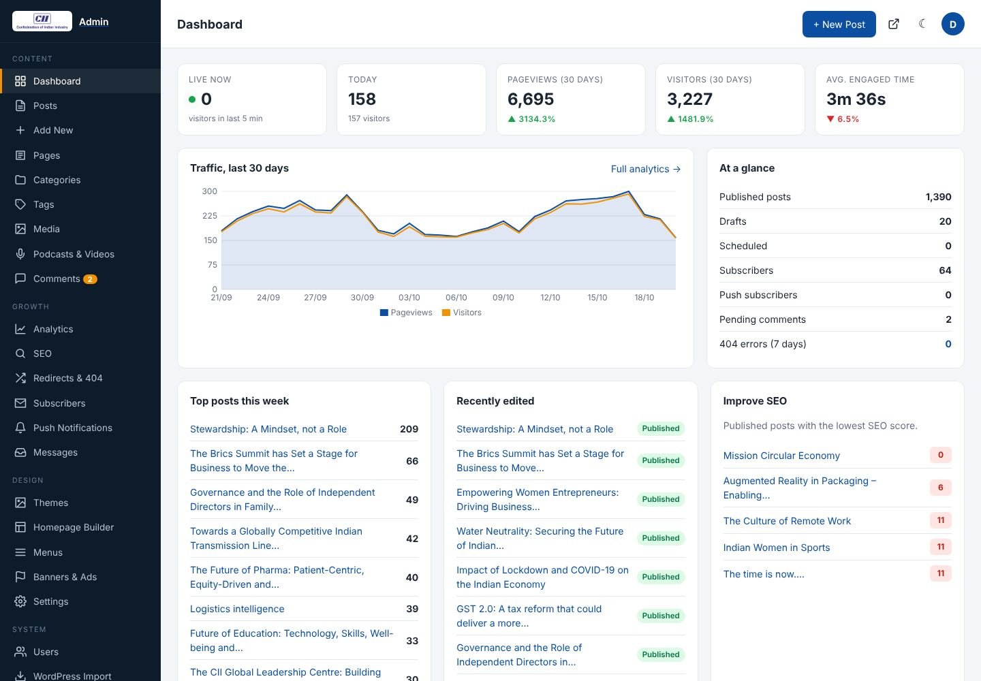Viewport: 981px width, 681px height.
Task: Open recently edited 'GST 2.0' post
Action: point(529,616)
